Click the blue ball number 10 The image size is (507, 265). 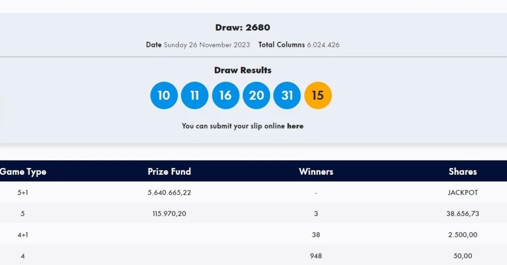pos(164,95)
